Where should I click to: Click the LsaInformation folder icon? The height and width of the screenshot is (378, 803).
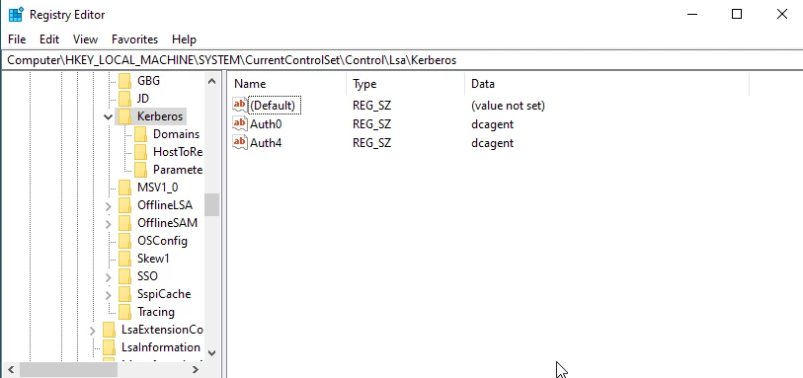point(109,347)
